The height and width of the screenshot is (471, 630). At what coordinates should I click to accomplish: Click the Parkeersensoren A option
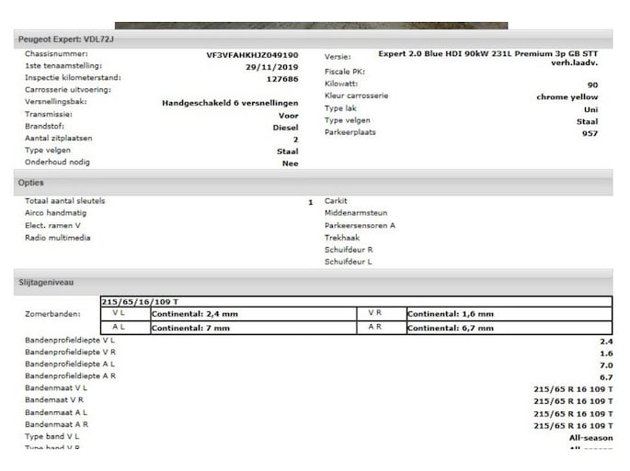[x=360, y=225]
